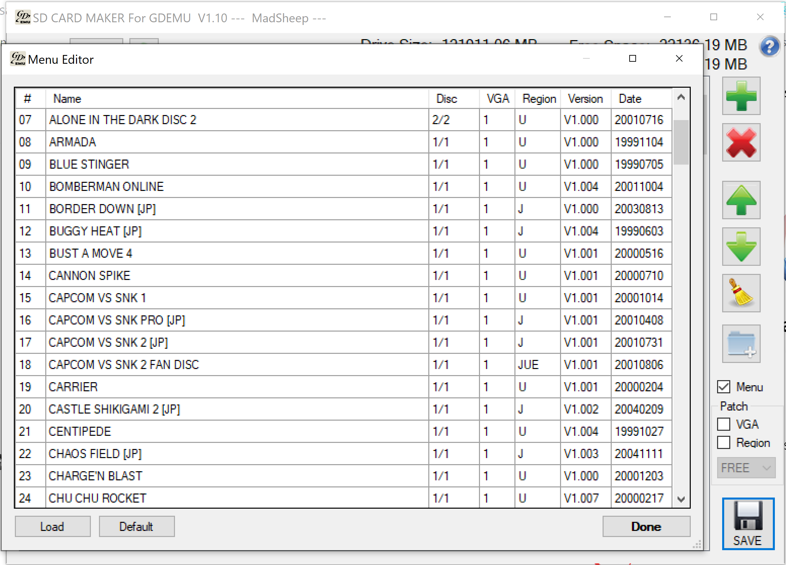Click the Version column header

coord(585,98)
